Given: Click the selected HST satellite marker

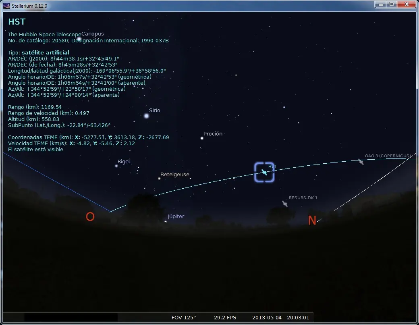Looking at the screenshot, I should pos(264,172).
